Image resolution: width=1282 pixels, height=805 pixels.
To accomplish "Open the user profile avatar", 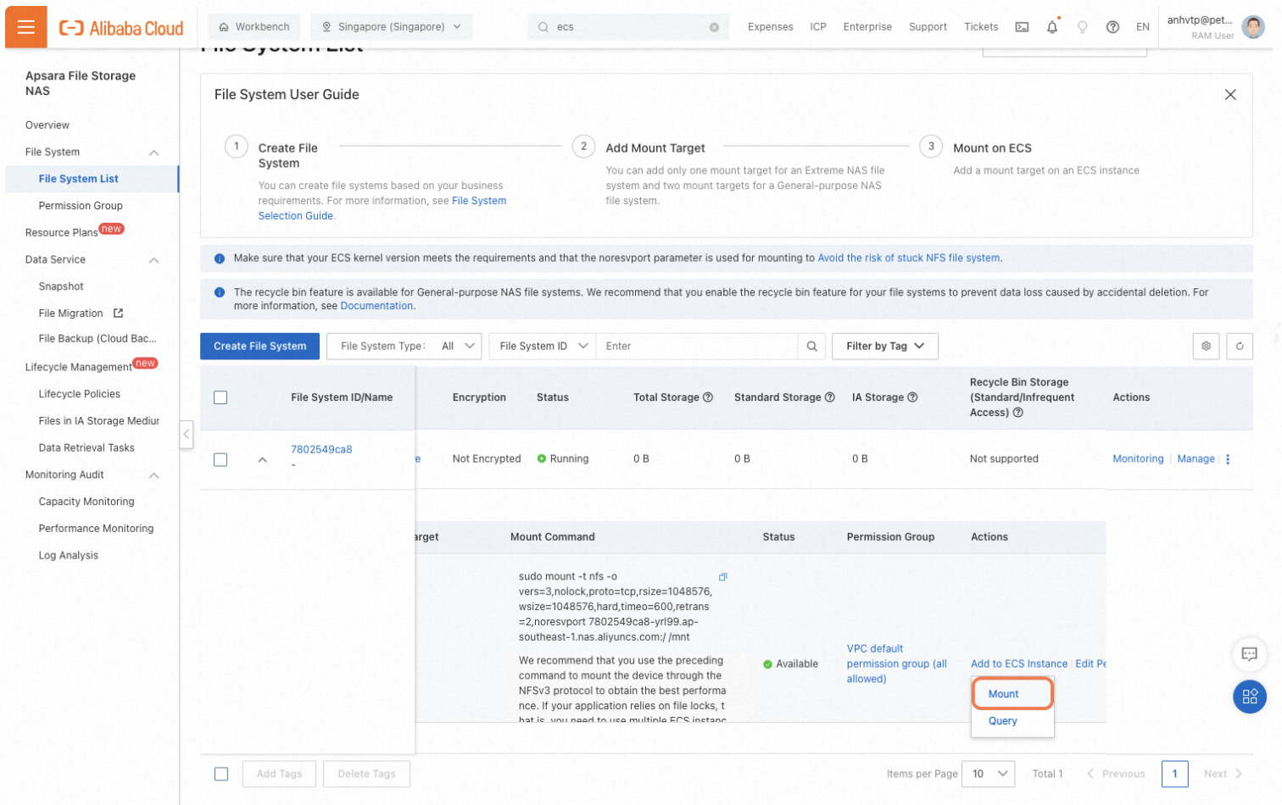I will click(1253, 27).
